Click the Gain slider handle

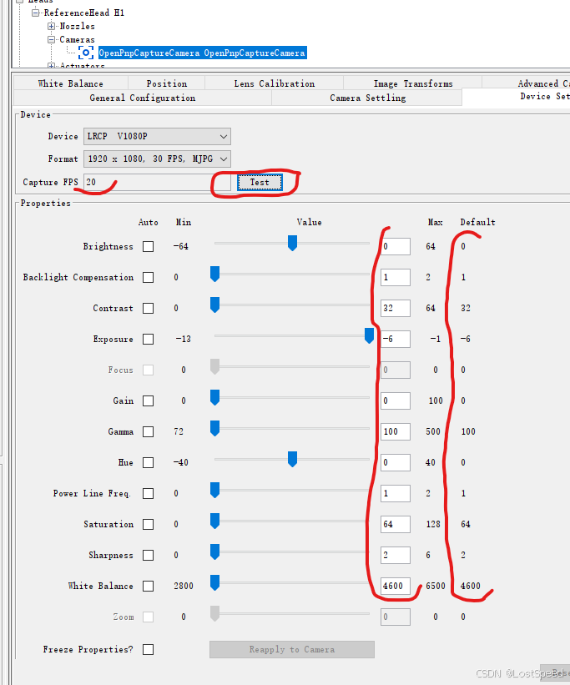tap(214, 397)
